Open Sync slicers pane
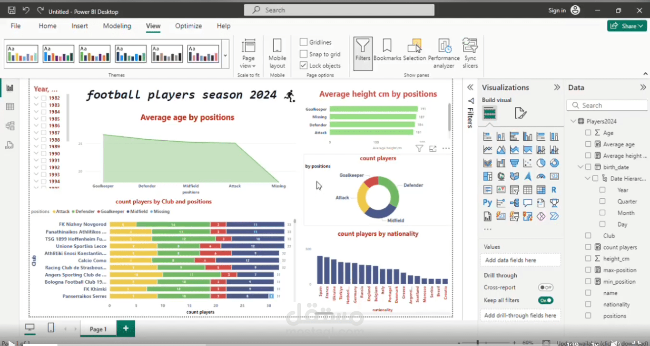Viewport: 650px width, 346px height. pyautogui.click(x=470, y=54)
